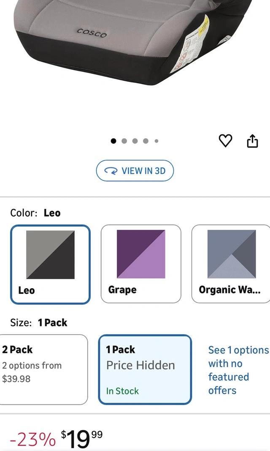Viewport: 270px width, 451px height.
Task: Choose the Grape color swatch
Action: coord(141,264)
